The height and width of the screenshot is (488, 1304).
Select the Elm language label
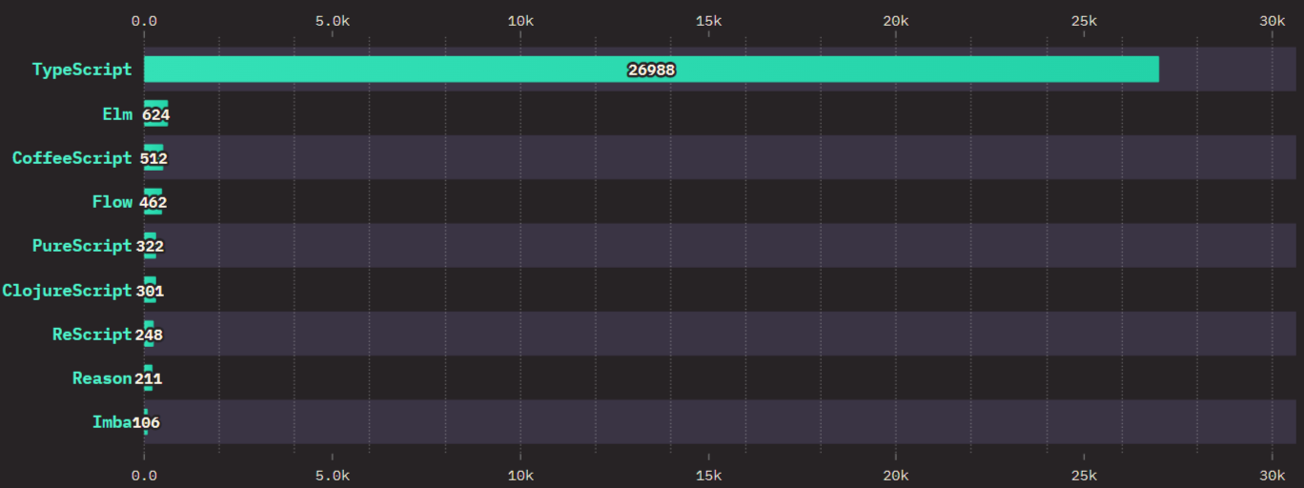click(x=117, y=114)
